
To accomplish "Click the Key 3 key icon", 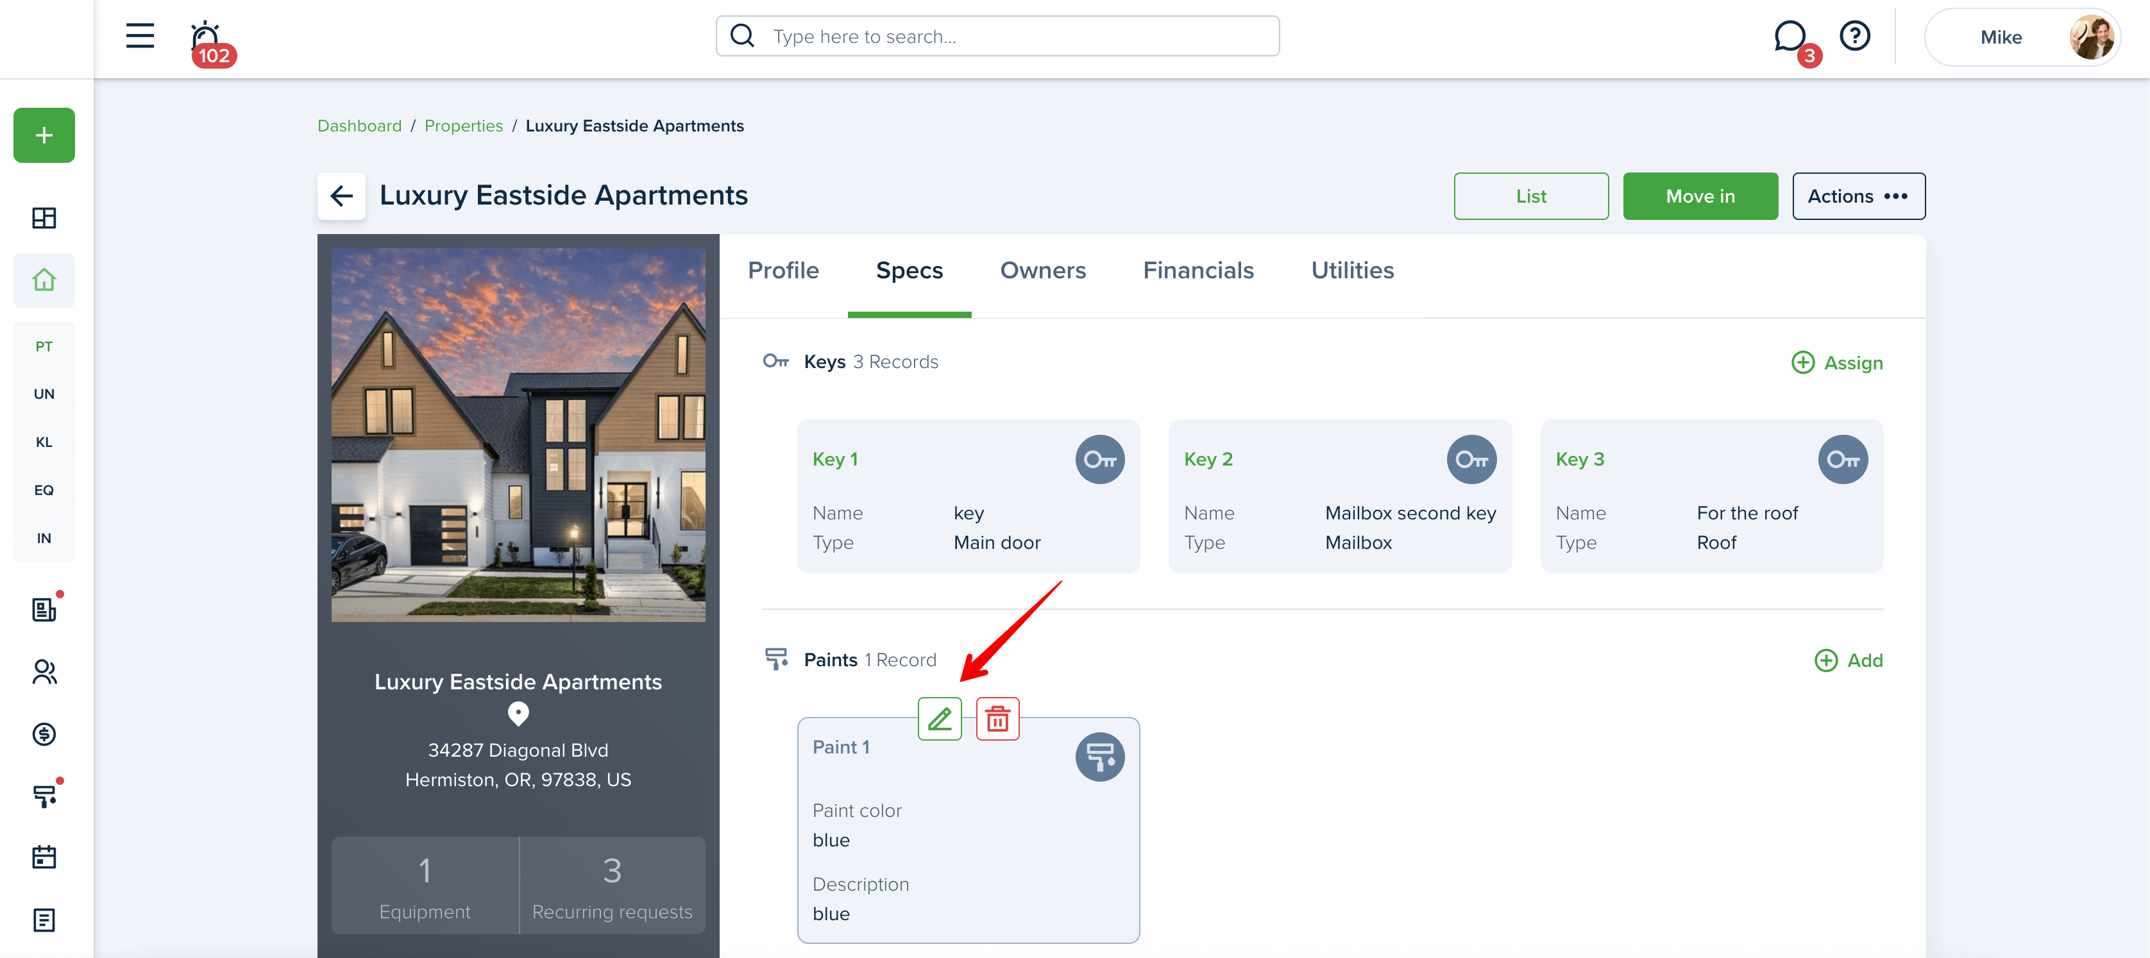I will pos(1843,460).
